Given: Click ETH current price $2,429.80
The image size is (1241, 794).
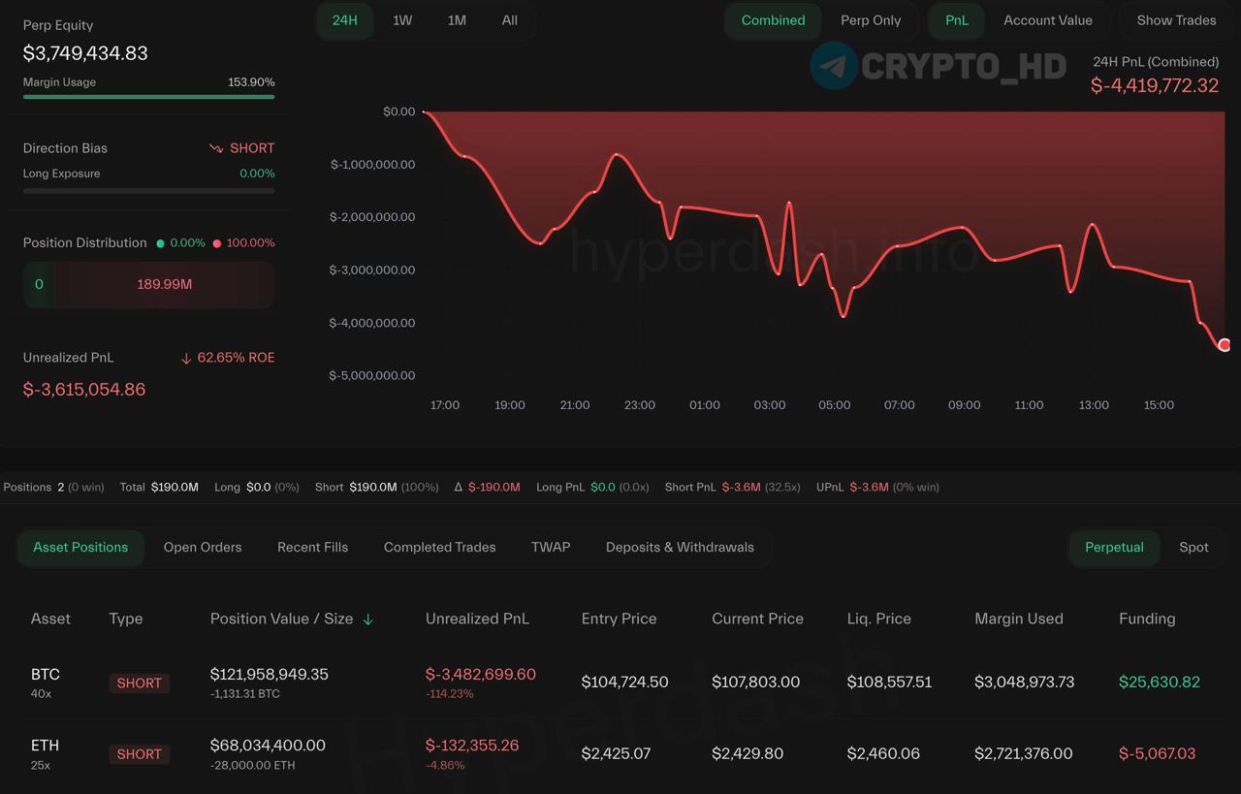Looking at the screenshot, I should [x=748, y=753].
